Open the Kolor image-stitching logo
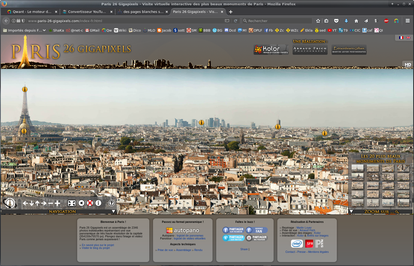This screenshot has width=414, height=266. [271, 49]
